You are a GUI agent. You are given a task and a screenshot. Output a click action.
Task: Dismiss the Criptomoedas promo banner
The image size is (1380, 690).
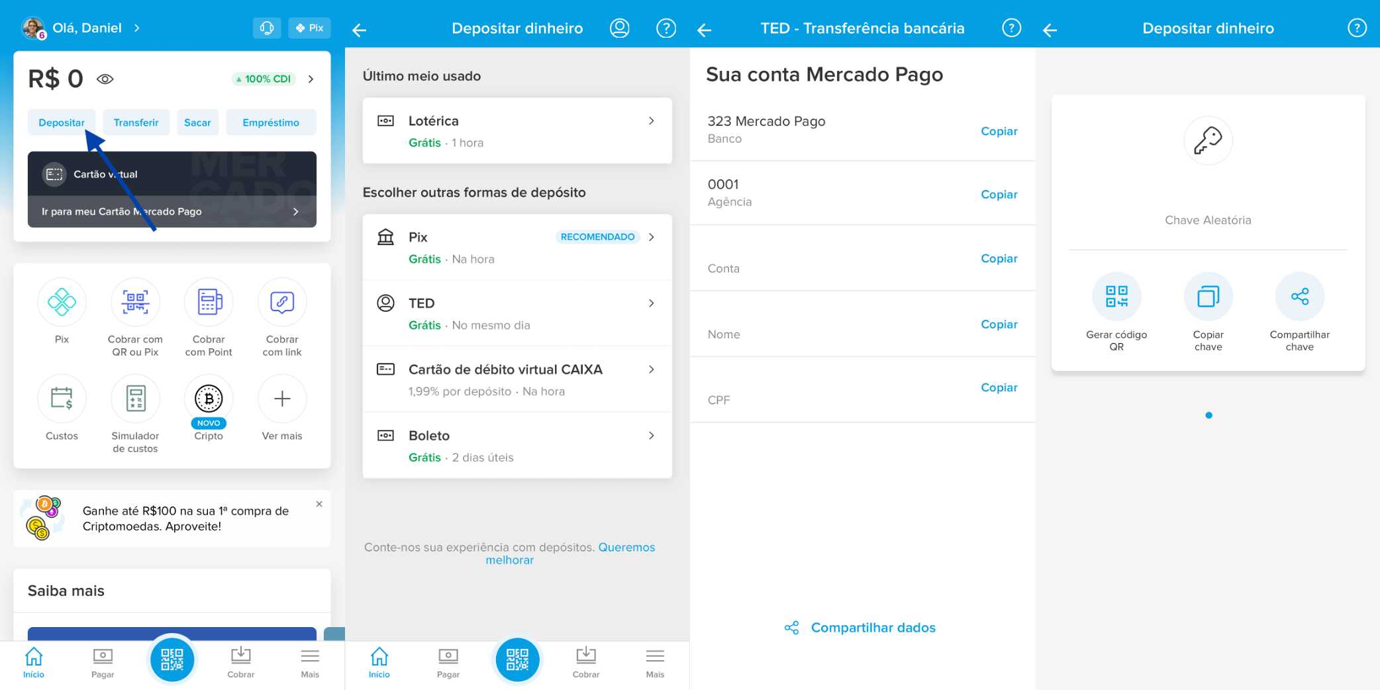tap(319, 504)
